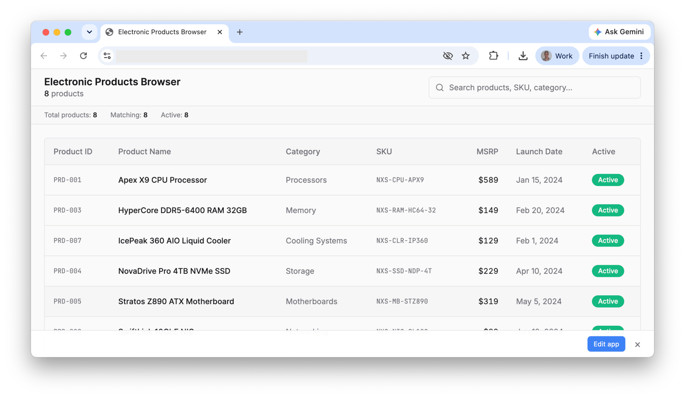Click SKU NXS-SSD-NDP-4T
The height and width of the screenshot is (398, 685).
click(x=404, y=271)
